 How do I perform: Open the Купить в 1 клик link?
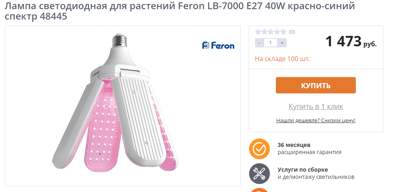[316, 107]
